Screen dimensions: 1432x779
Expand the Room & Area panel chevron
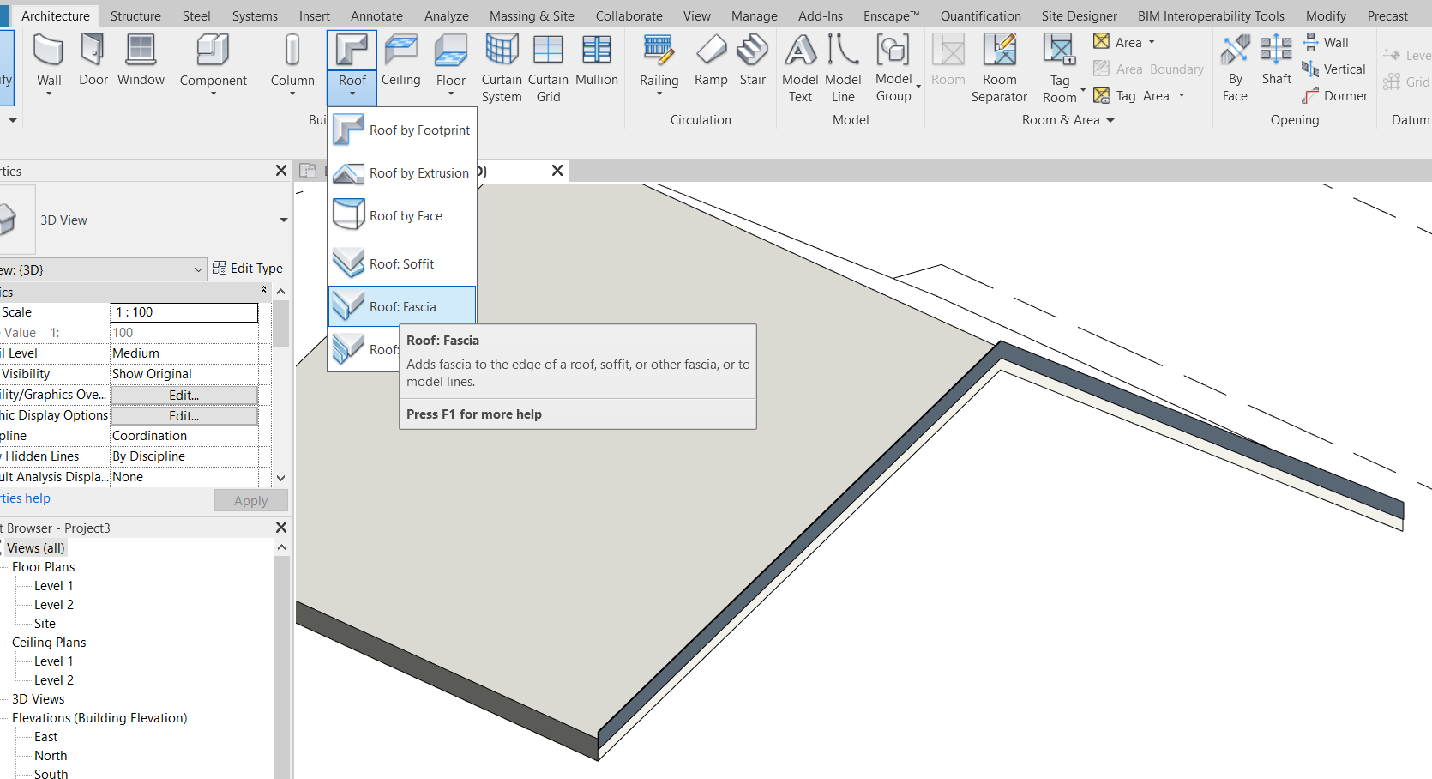[x=1112, y=120]
